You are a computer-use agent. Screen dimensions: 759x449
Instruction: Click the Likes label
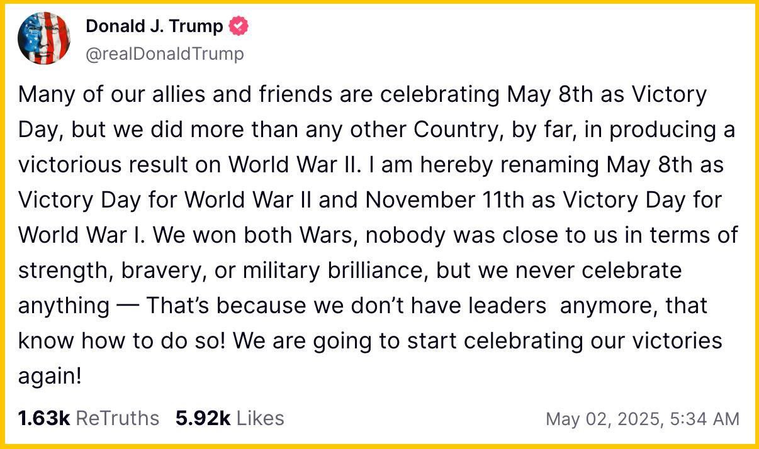pos(261,418)
